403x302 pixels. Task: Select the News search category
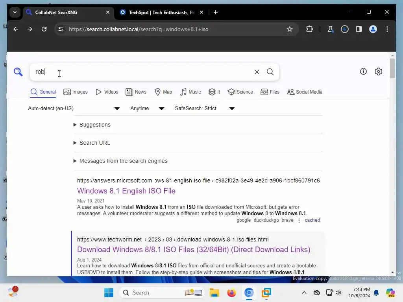tap(136, 92)
